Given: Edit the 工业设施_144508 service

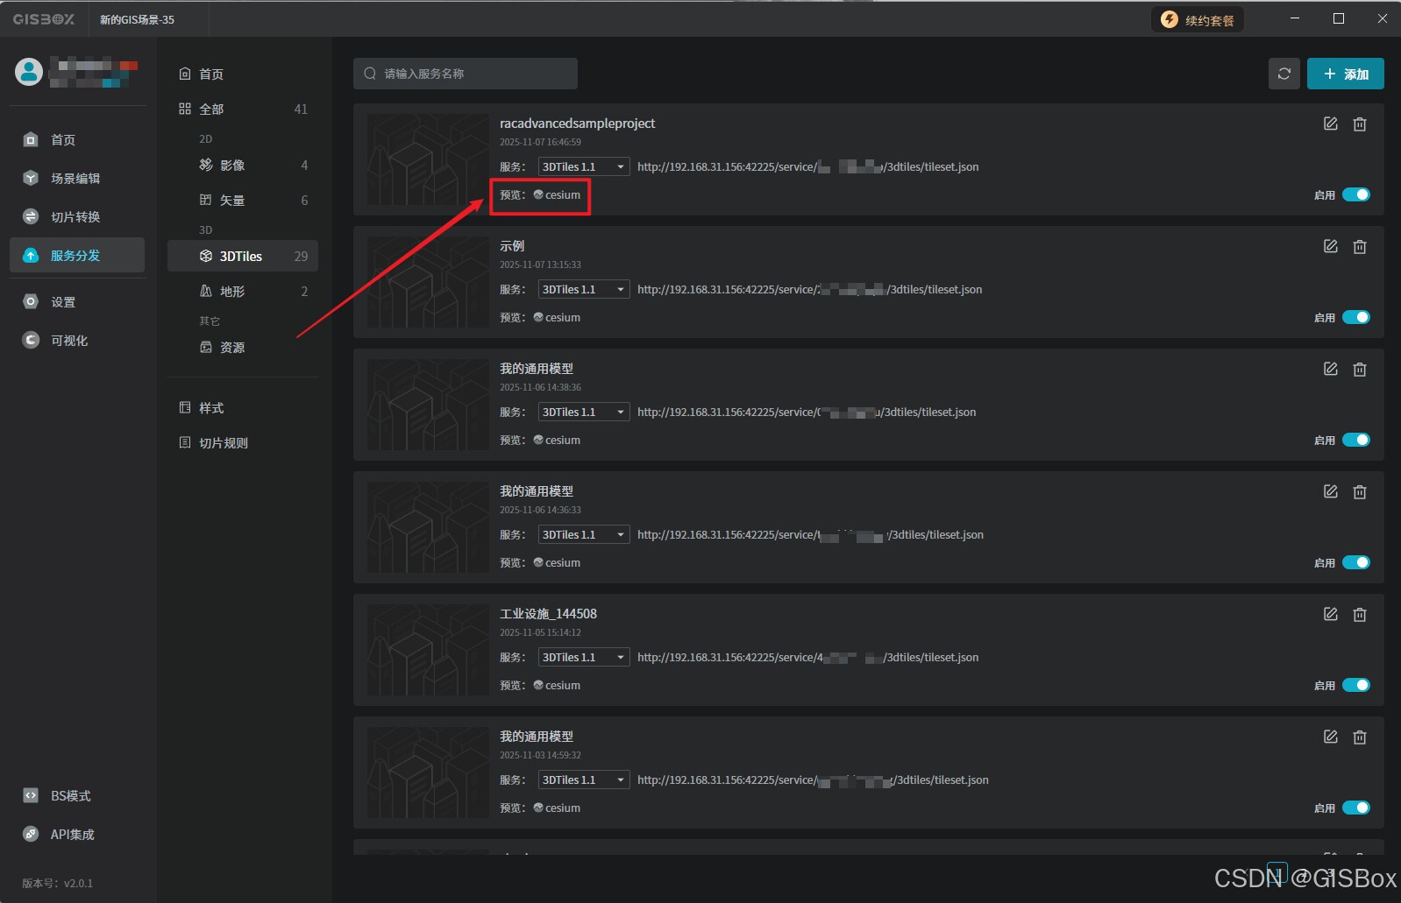Looking at the screenshot, I should click(1331, 614).
